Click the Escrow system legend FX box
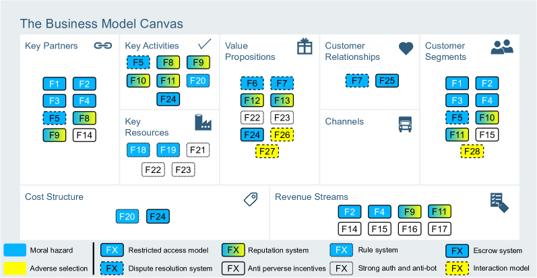The width and height of the screenshot is (537, 278). (x=457, y=251)
